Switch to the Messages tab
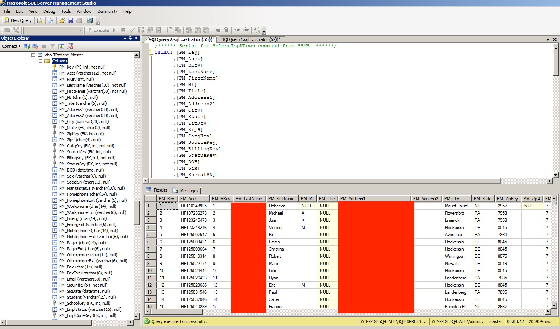Viewport: 560px width, 329px height. tap(186, 190)
